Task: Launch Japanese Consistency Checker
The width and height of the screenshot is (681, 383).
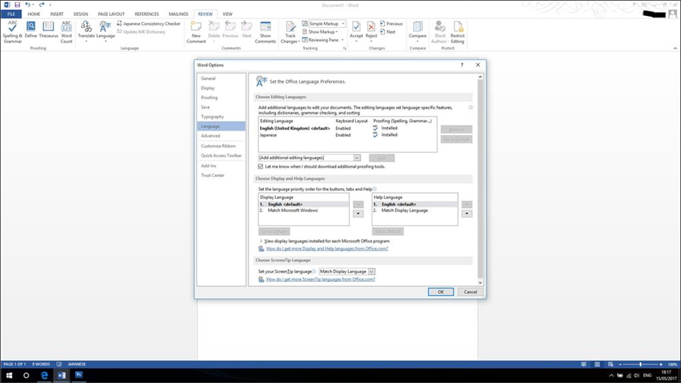Action: click(148, 23)
